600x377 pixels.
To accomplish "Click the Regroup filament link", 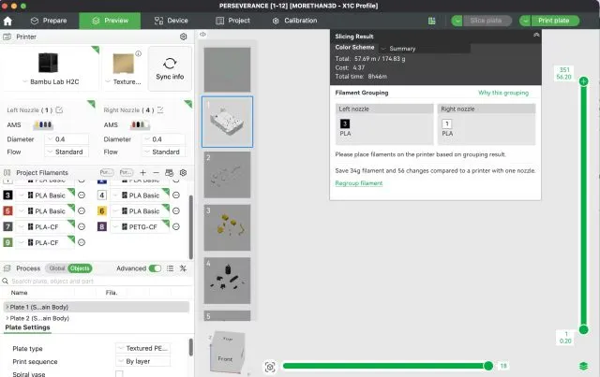I will [359, 183].
